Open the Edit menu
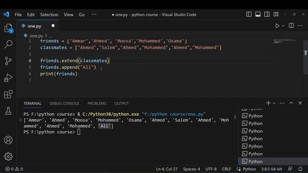The width and height of the screenshot is (308, 173). [x=31, y=15]
